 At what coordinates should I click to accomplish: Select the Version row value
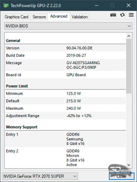pyautogui.click(x=79, y=48)
